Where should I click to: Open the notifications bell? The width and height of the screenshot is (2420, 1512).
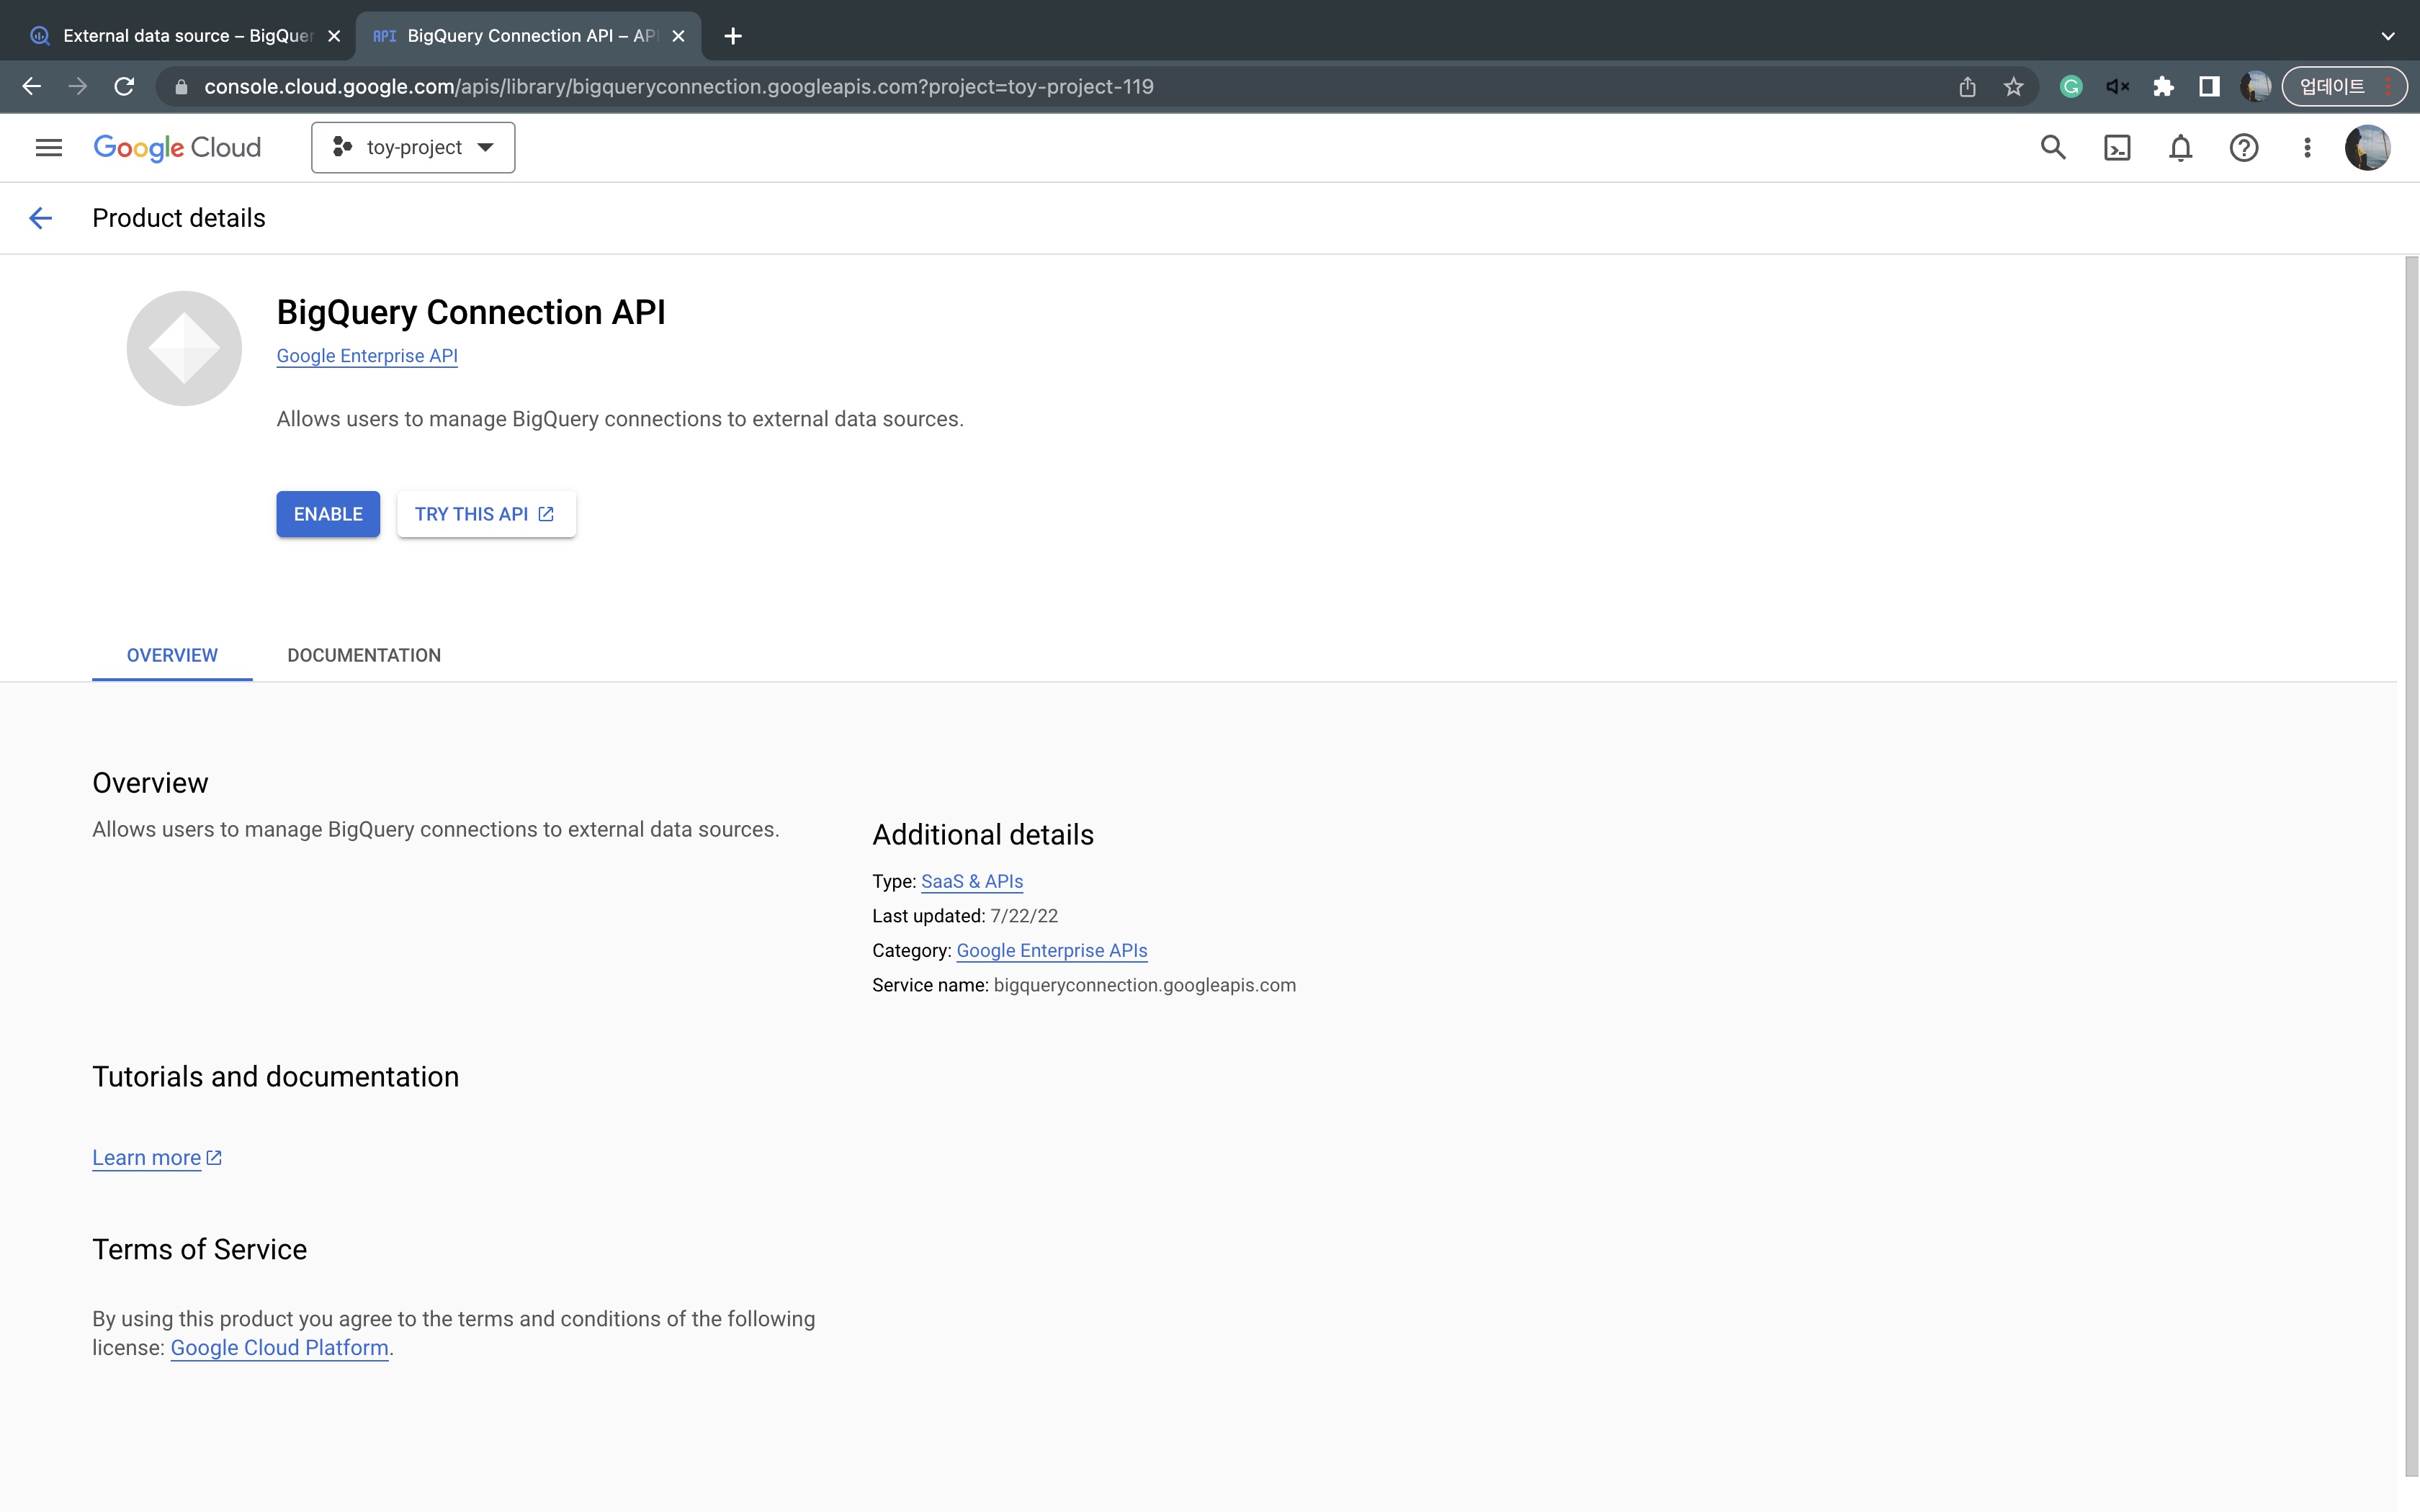pos(2180,148)
